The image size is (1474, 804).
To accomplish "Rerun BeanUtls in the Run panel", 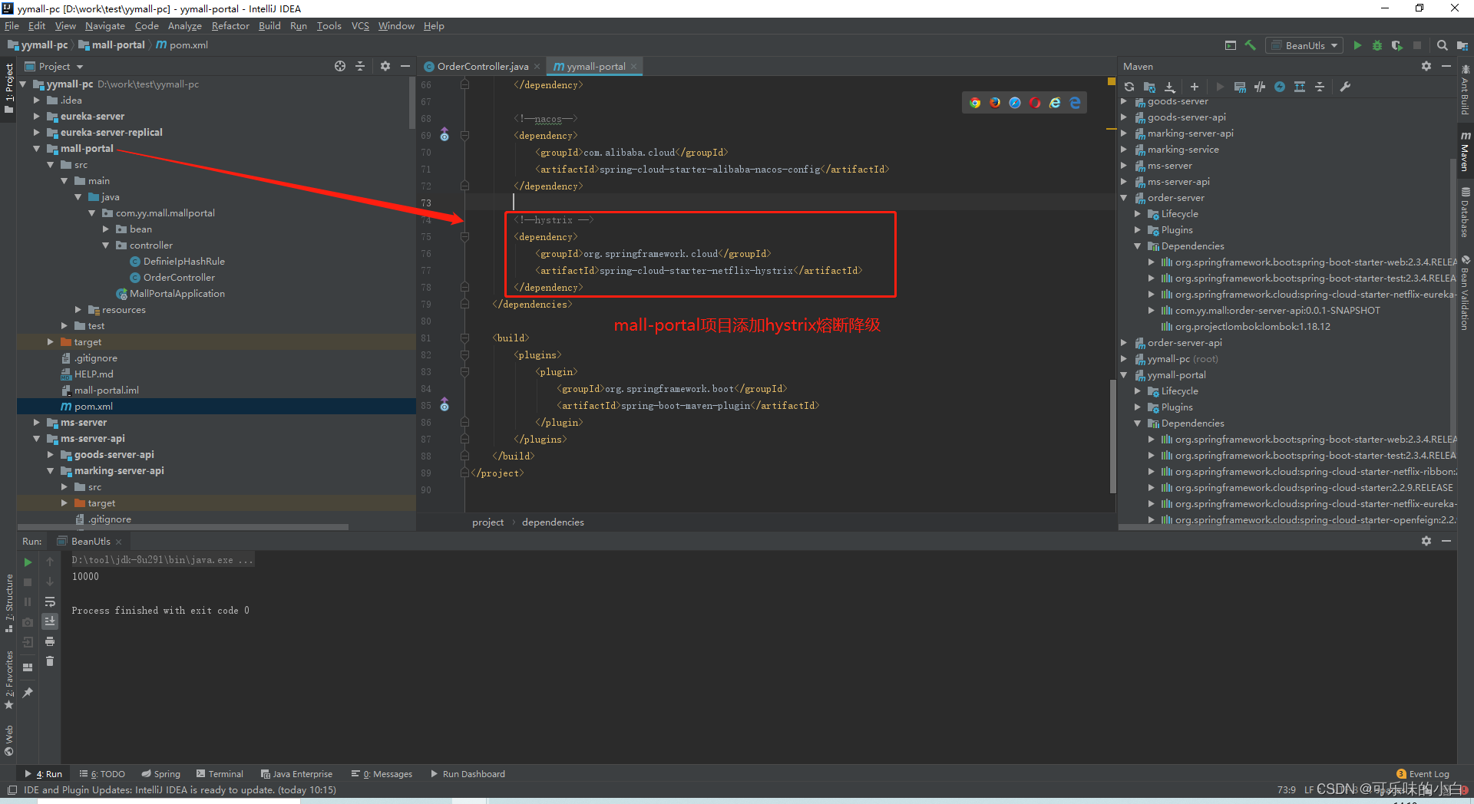I will tap(28, 562).
